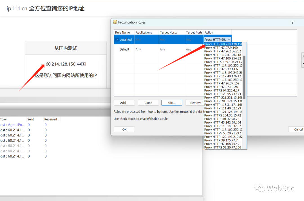Click the Target Hosts column header
Viewport: 304px width, 201px height.
pos(172,33)
